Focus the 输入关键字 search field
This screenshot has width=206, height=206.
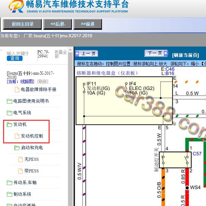17,53
